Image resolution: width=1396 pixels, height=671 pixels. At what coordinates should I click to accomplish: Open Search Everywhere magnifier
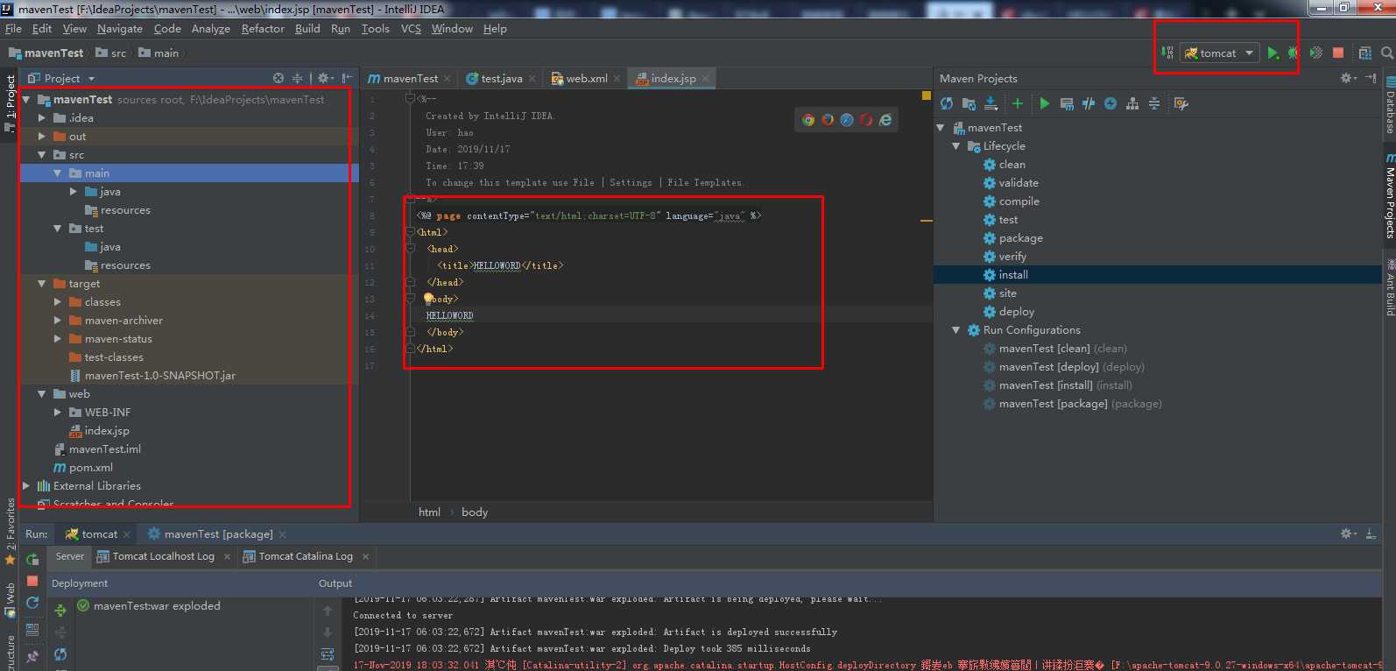(1387, 53)
